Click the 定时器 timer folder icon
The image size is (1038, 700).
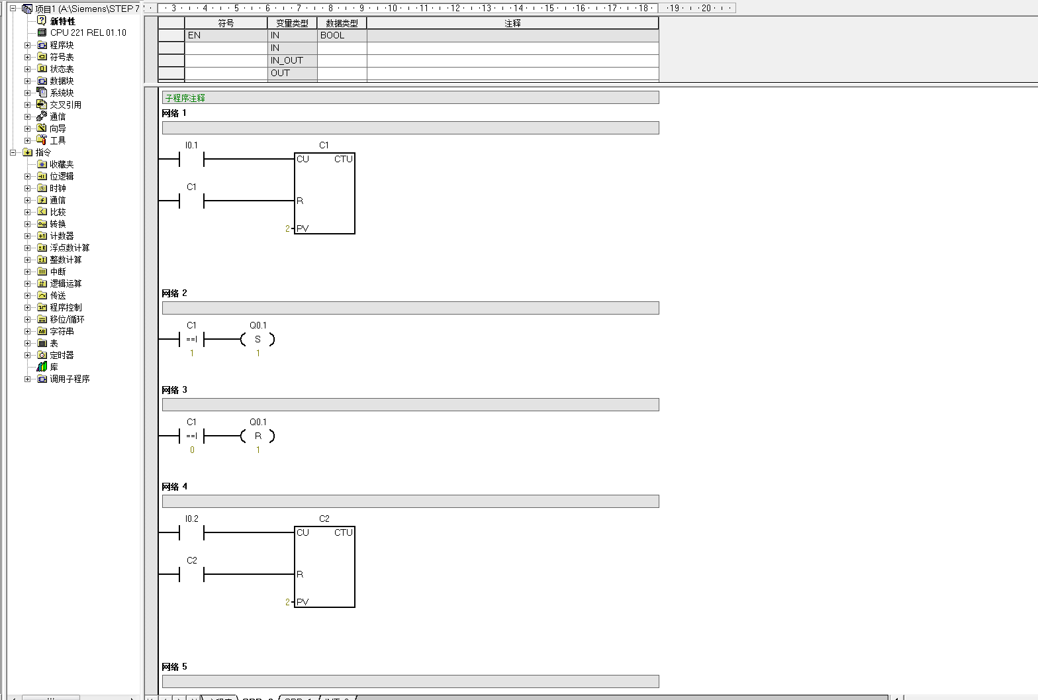click(42, 355)
